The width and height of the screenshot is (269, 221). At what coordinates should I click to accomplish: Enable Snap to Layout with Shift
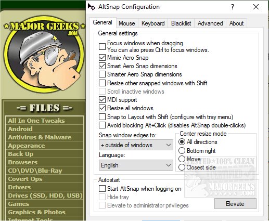(x=102, y=116)
